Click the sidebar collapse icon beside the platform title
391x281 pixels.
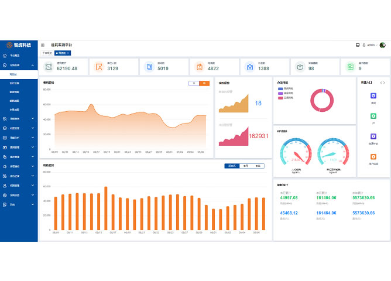tap(43, 44)
